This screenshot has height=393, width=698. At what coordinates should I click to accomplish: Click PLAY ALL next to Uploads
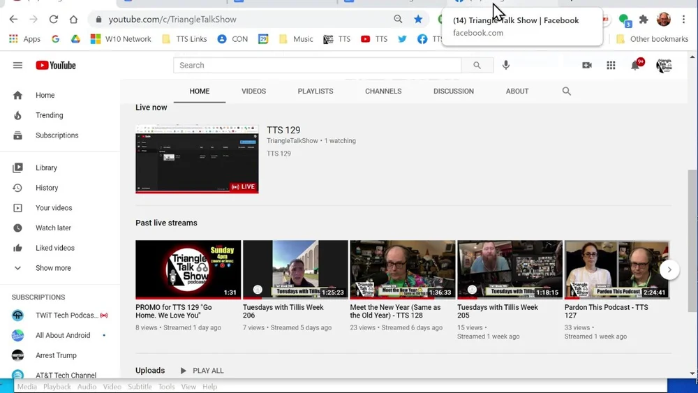tap(202, 371)
